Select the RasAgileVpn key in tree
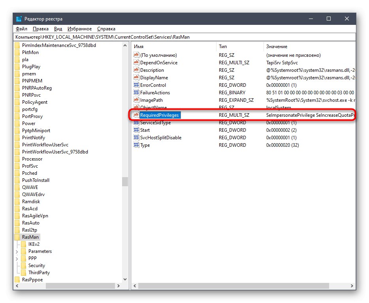Image resolution: width=369 pixels, height=303 pixels. [x=35, y=216]
